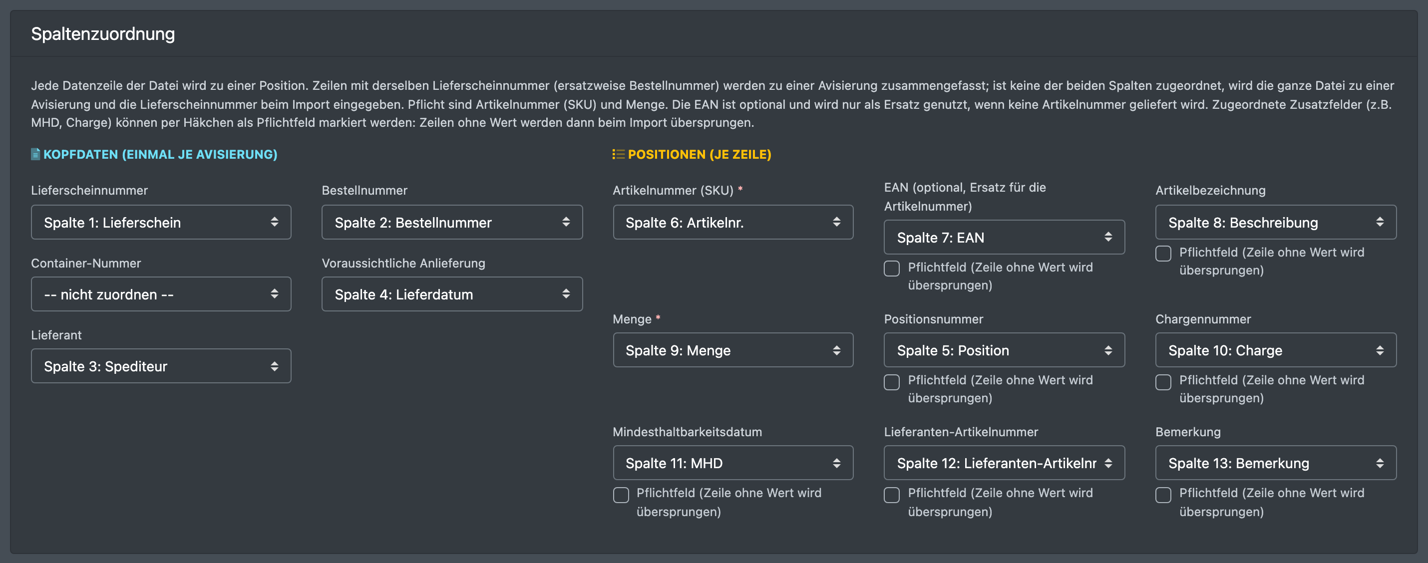Screen dimensions: 1428x563
Task: Mark Chargennummer as Pflichtfeld
Action: pyautogui.click(x=1163, y=382)
